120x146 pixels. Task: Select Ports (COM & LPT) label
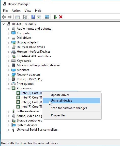tap(29, 79)
